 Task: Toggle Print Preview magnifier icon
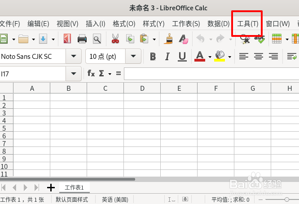click(97, 39)
